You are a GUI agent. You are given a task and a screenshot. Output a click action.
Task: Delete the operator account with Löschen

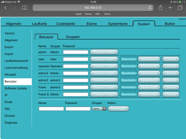coord(171,66)
